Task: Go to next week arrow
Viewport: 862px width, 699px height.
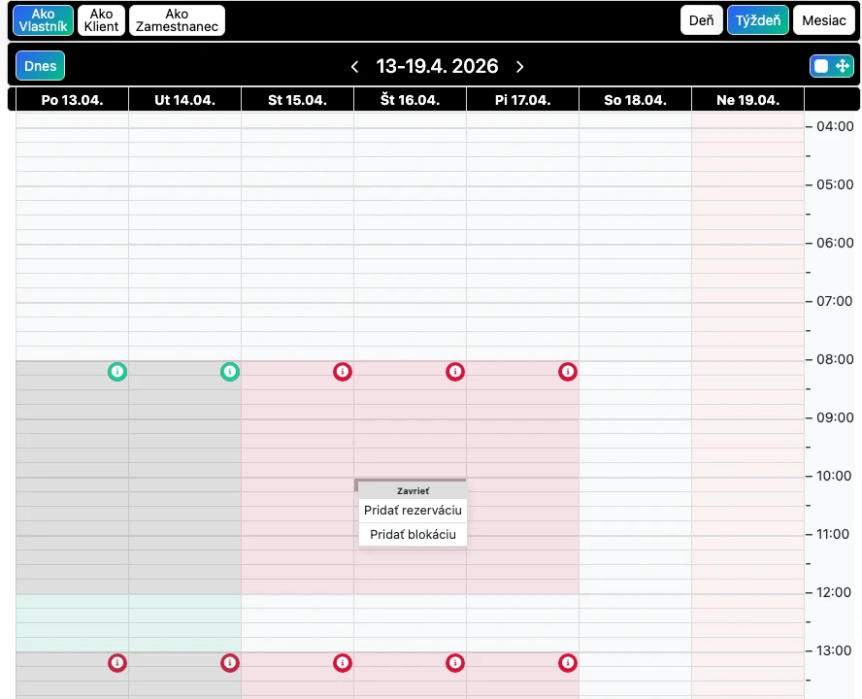Action: tap(520, 67)
